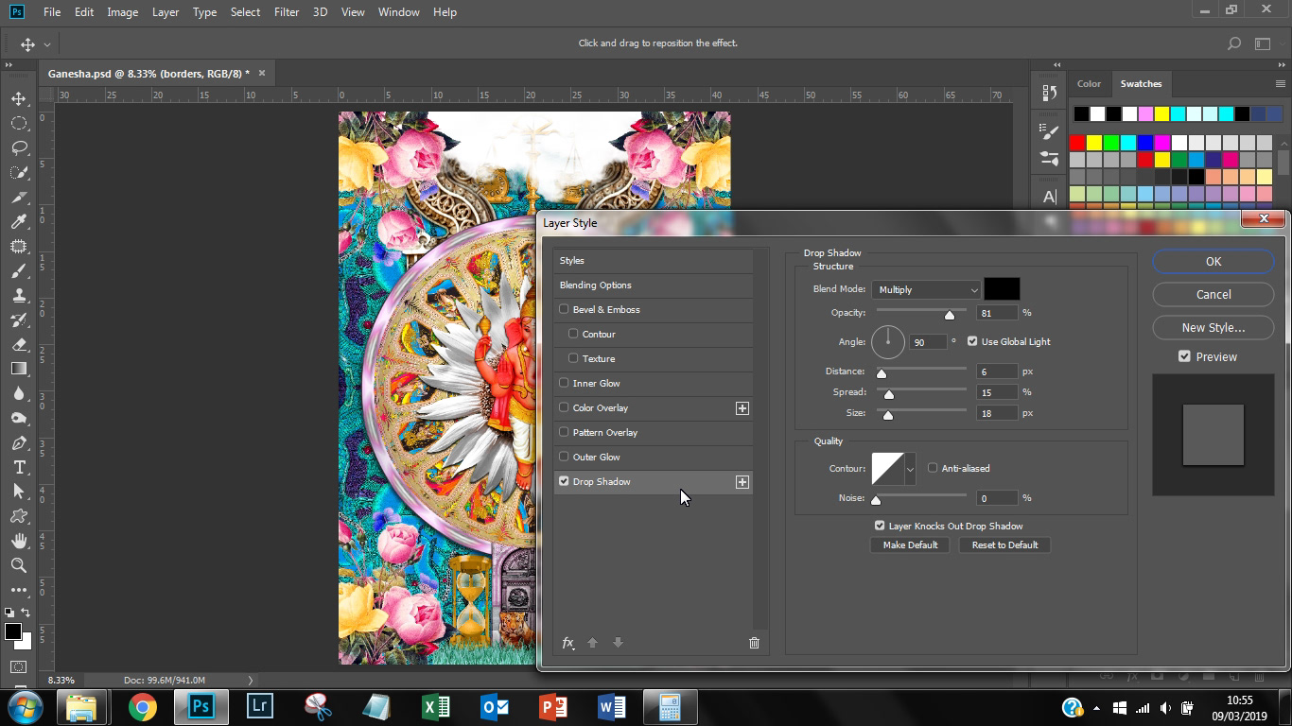
Task: Enable the Bevel & Emboss checkbox
Action: tap(564, 309)
